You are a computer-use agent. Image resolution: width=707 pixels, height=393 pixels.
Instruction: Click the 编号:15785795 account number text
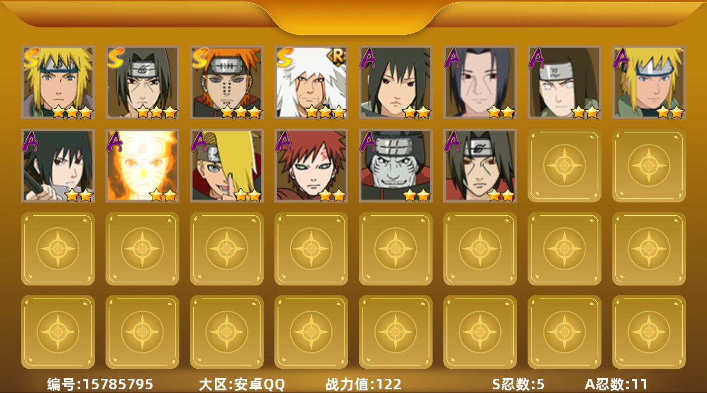pyautogui.click(x=100, y=384)
